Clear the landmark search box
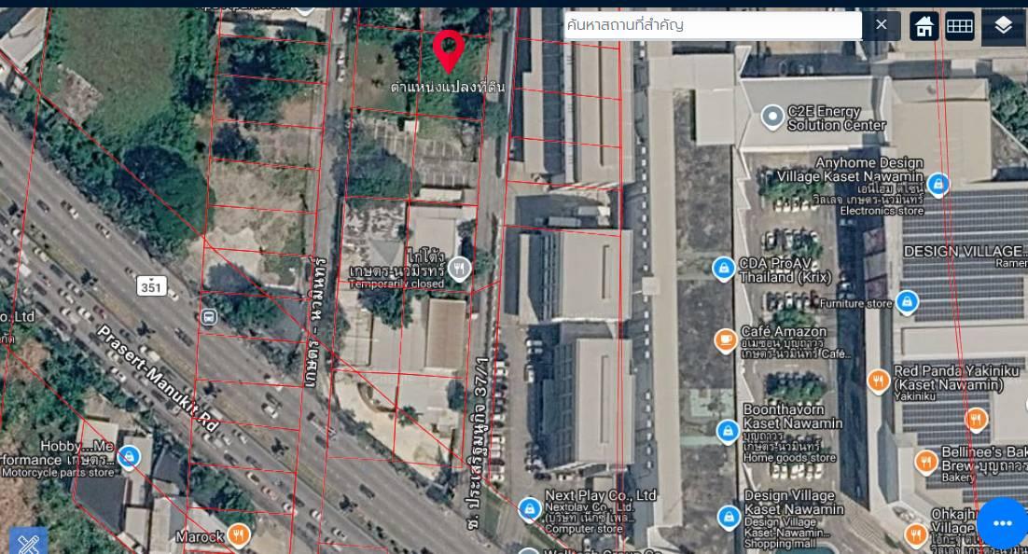This screenshot has height=554, width=1028. click(881, 25)
